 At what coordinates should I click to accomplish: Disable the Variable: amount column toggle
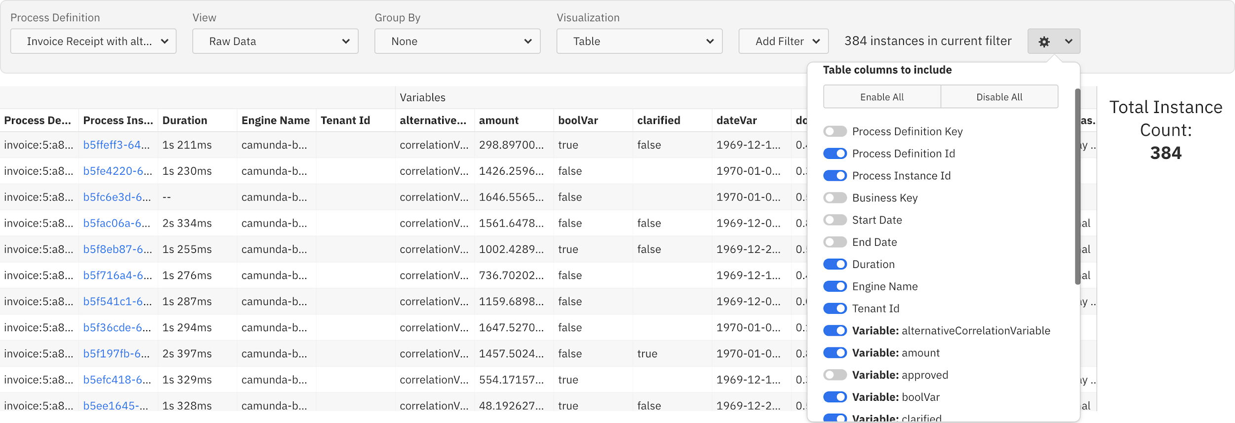point(835,353)
